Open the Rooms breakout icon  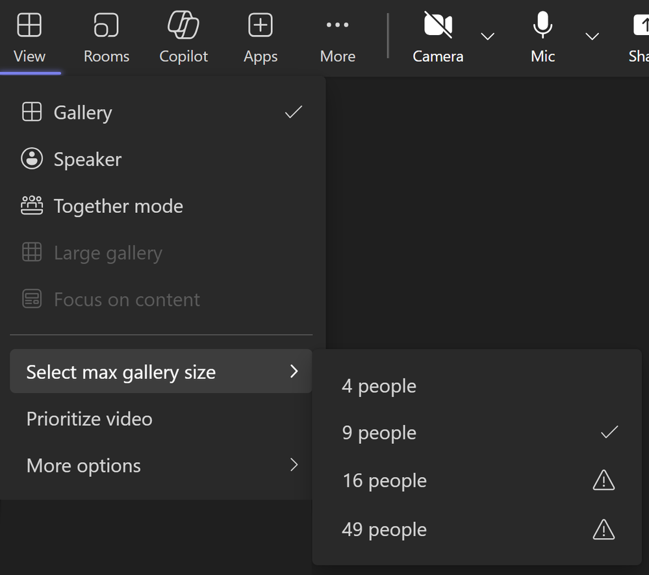coord(107,25)
